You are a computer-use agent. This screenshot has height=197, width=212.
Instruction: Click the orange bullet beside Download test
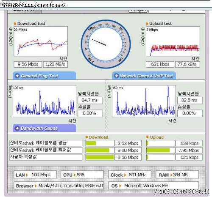coord(15,24)
